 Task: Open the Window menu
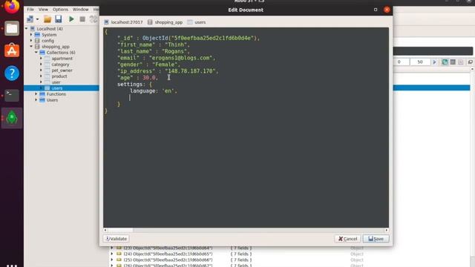pyautogui.click(x=80, y=10)
